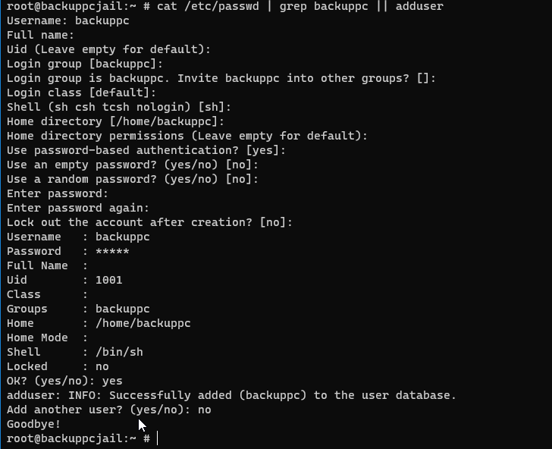Click the 'Login group [backuppc]:' line
This screenshot has height=449, width=552.
(x=85, y=64)
